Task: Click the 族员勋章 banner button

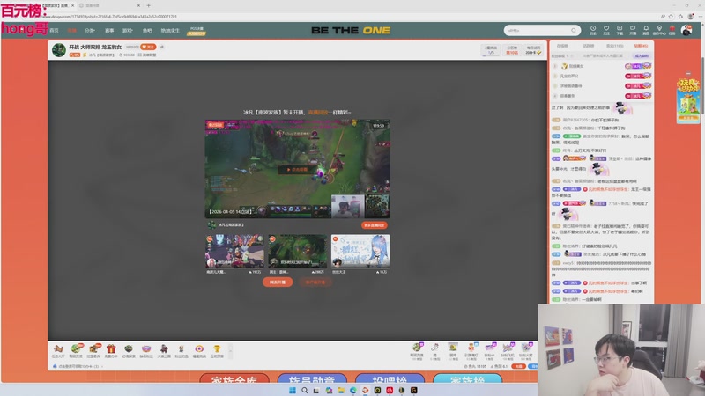Action: pos(312,378)
